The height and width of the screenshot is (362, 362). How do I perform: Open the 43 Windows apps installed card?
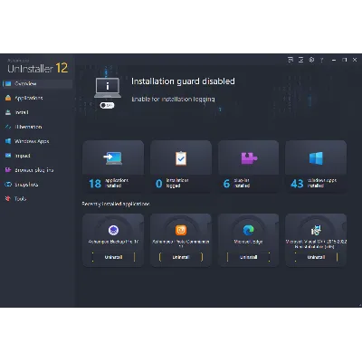click(x=316, y=167)
